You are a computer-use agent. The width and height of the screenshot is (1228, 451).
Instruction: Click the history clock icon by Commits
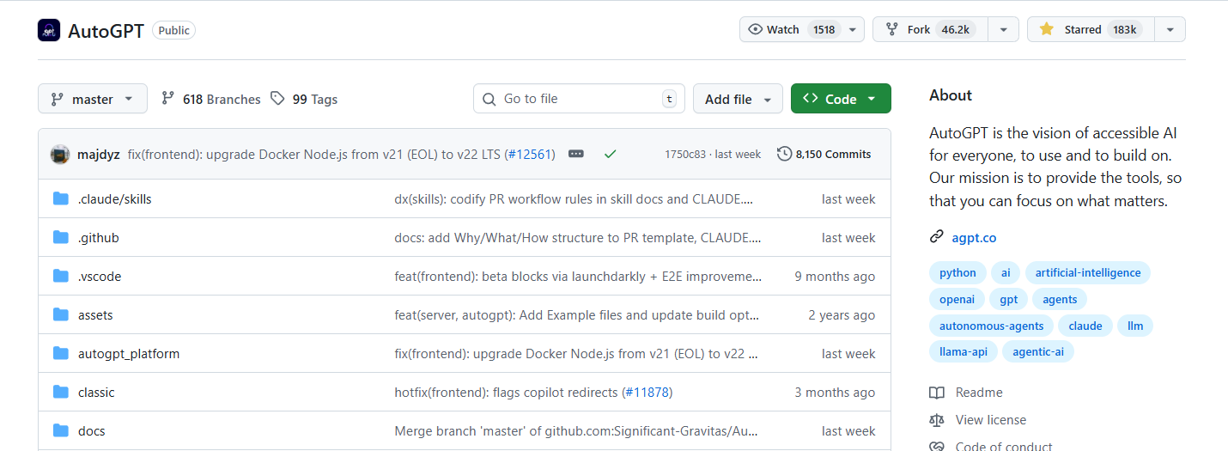(784, 154)
